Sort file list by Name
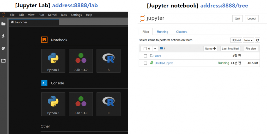This screenshot has height=134, width=267. 210,48
